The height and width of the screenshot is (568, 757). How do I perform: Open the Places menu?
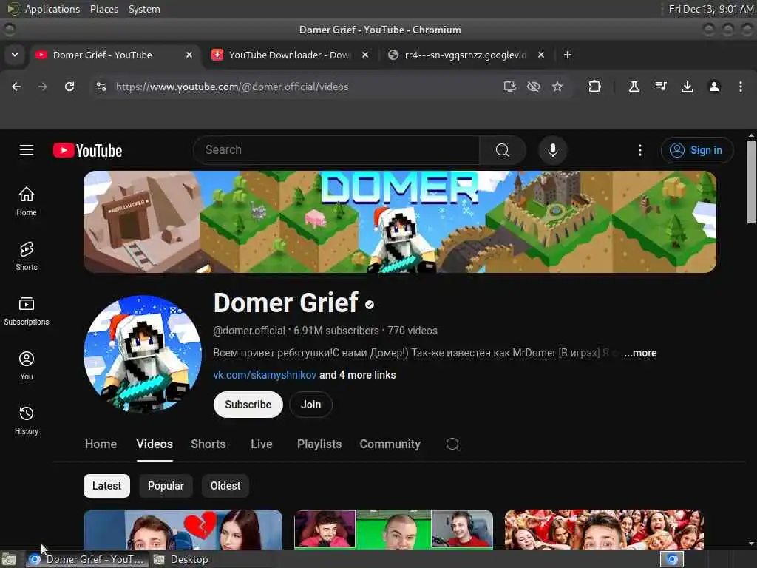coord(103,9)
